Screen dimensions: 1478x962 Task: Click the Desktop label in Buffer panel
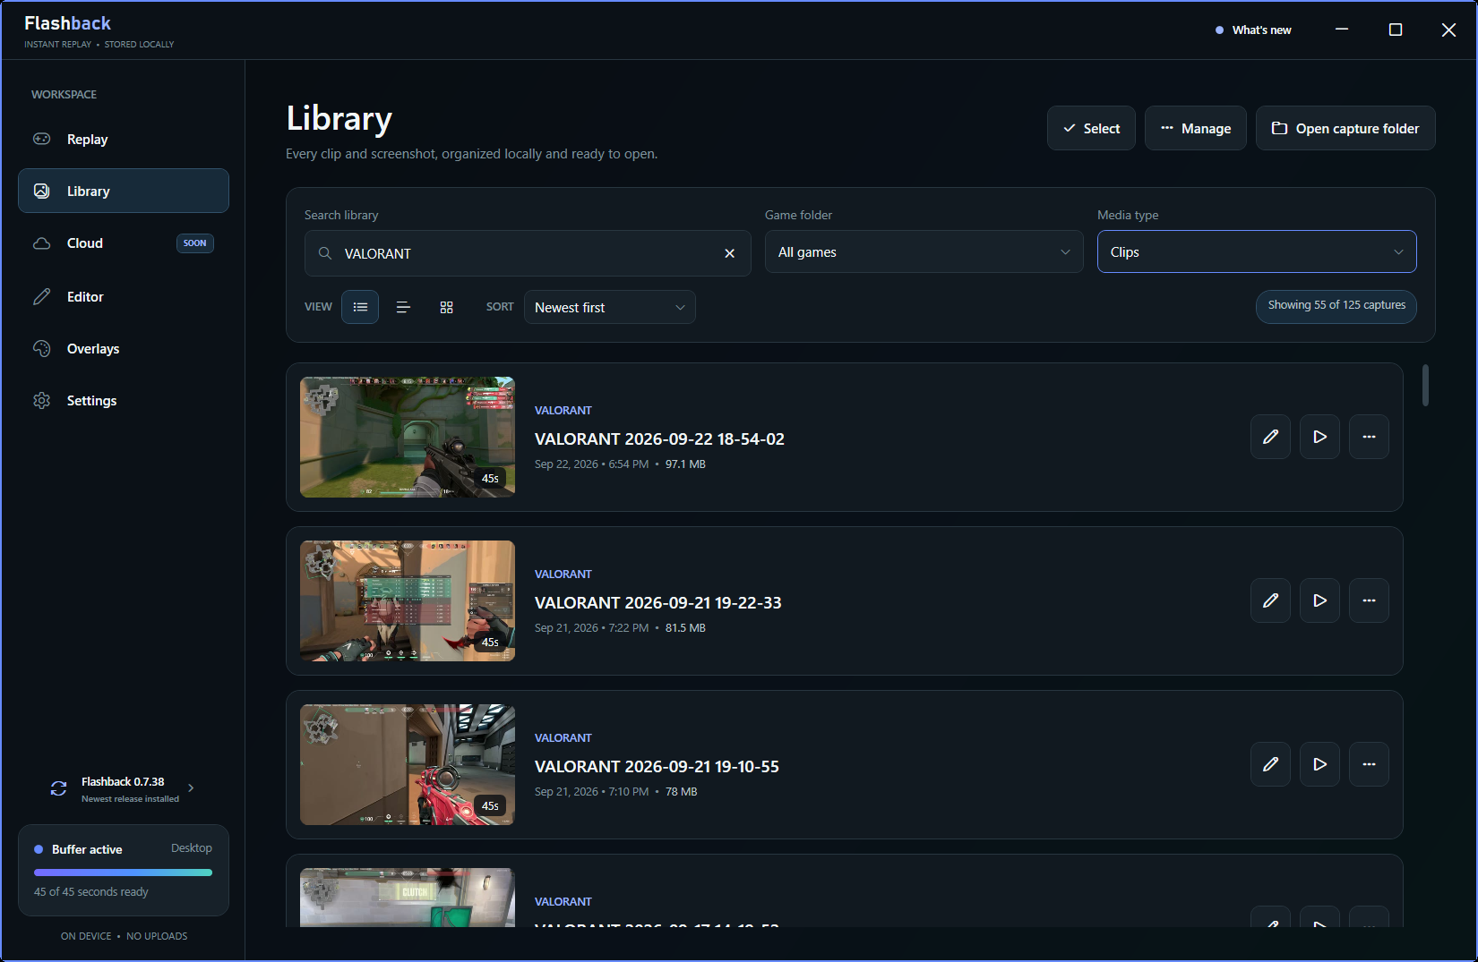click(x=192, y=848)
